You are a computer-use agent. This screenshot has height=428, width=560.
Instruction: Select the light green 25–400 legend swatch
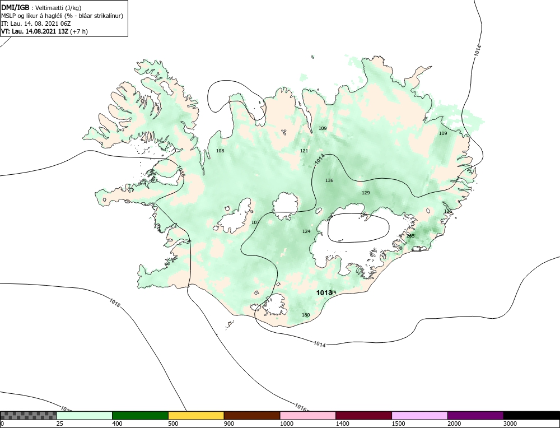pos(85,415)
